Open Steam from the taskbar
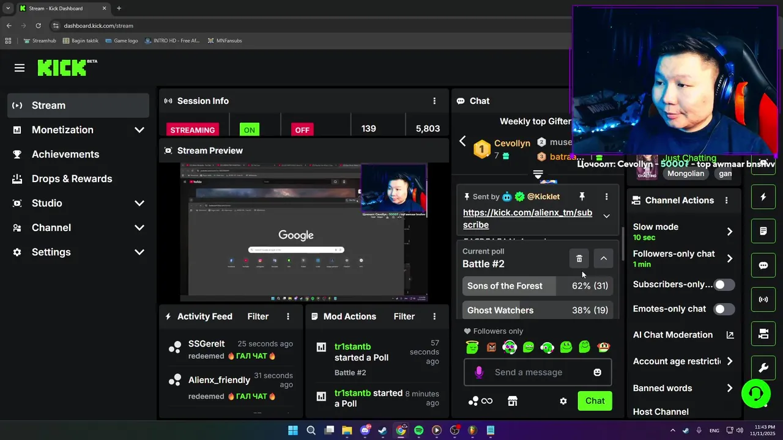783x440 pixels. pyautogui.click(x=383, y=430)
